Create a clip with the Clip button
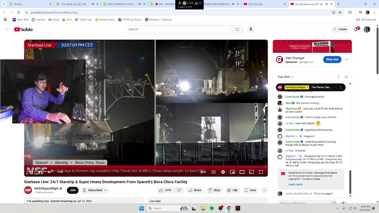 232,190
